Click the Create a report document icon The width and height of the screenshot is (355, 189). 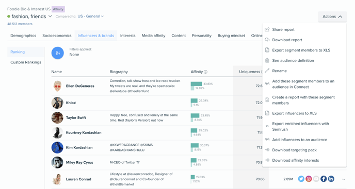click(x=267, y=100)
